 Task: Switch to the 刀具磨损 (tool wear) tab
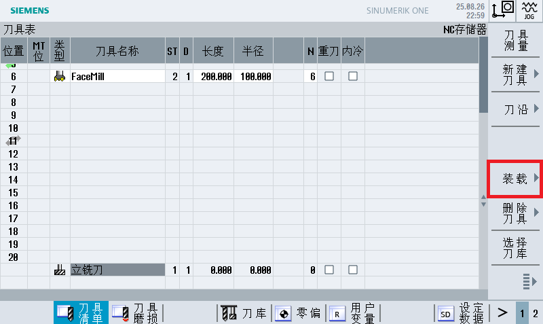coord(135,313)
